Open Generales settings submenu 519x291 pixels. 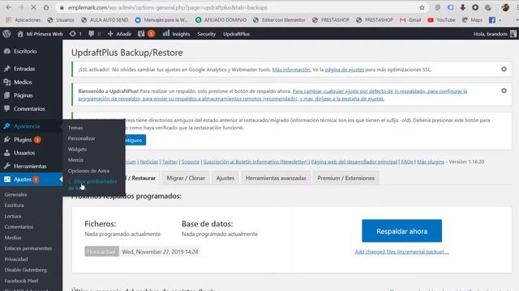(15, 194)
